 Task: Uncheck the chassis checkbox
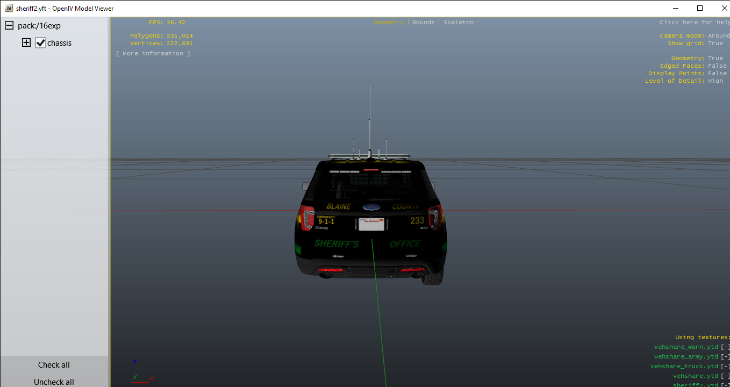click(41, 43)
